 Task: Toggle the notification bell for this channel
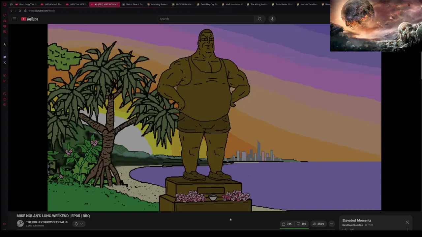point(76,224)
